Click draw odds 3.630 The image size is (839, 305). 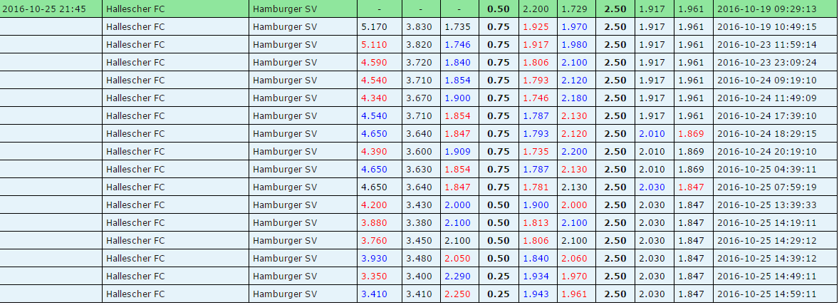coord(419,169)
